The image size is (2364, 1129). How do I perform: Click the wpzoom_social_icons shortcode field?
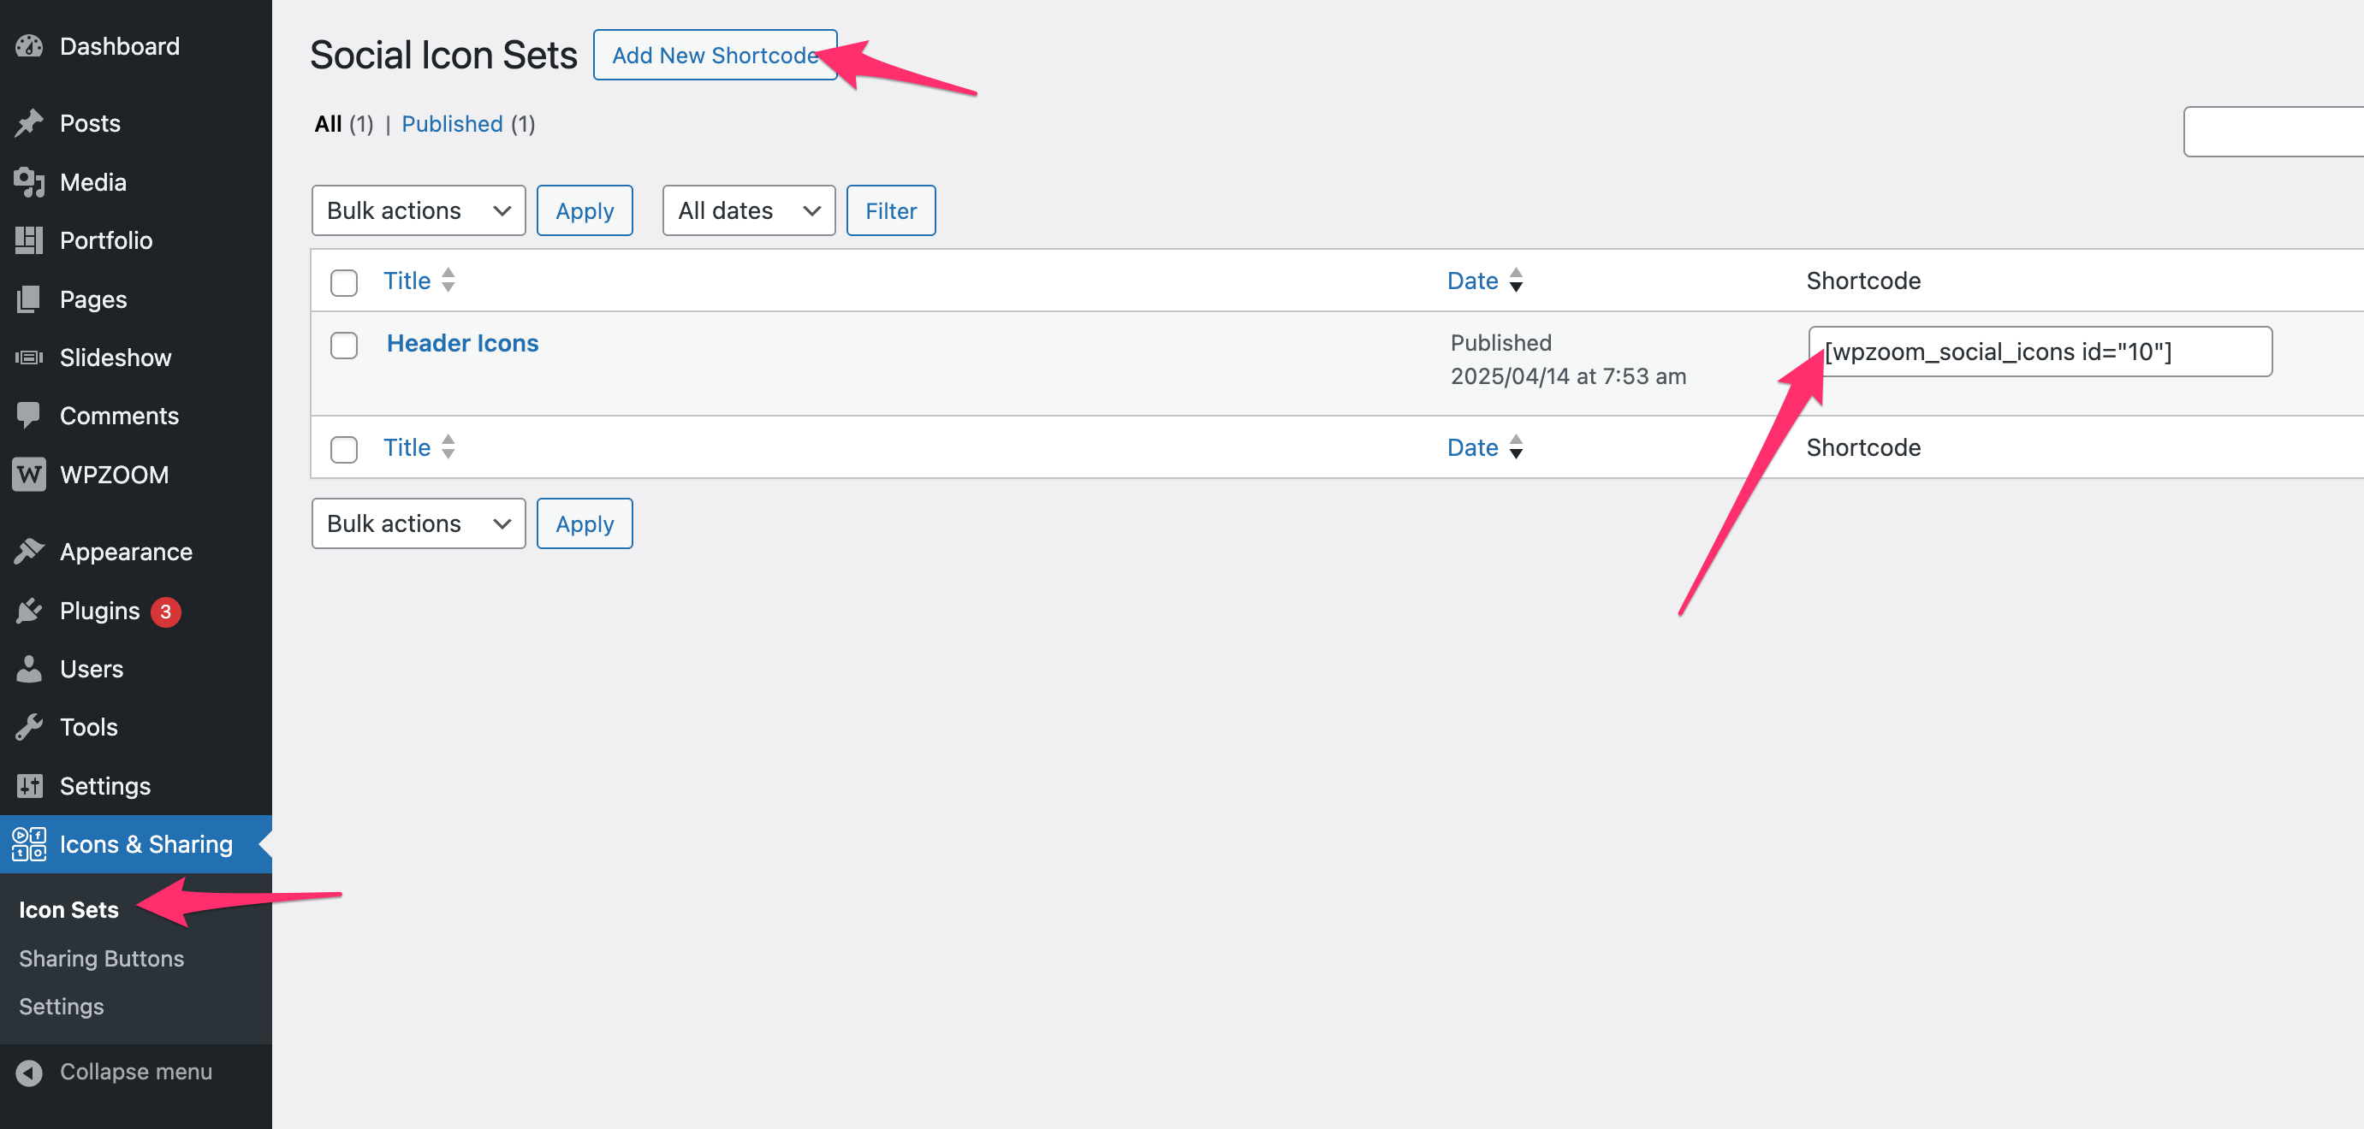2040,352
